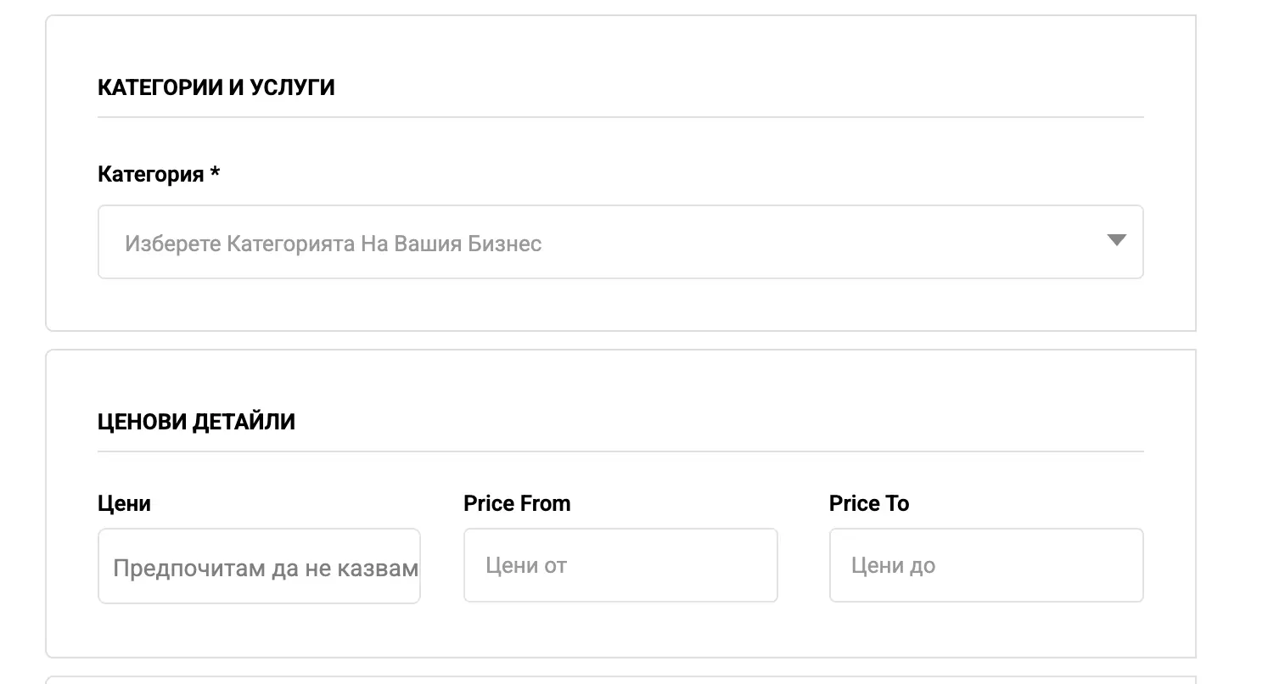
Task: Click blank area above 'КАТЕГОРИИ И УСЛУГИ' heading
Action: (x=620, y=47)
